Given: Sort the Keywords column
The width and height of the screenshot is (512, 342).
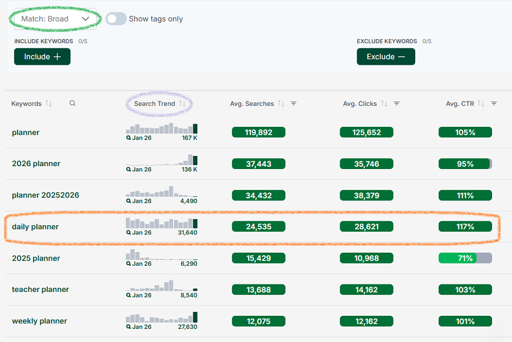Looking at the screenshot, I should coord(48,104).
